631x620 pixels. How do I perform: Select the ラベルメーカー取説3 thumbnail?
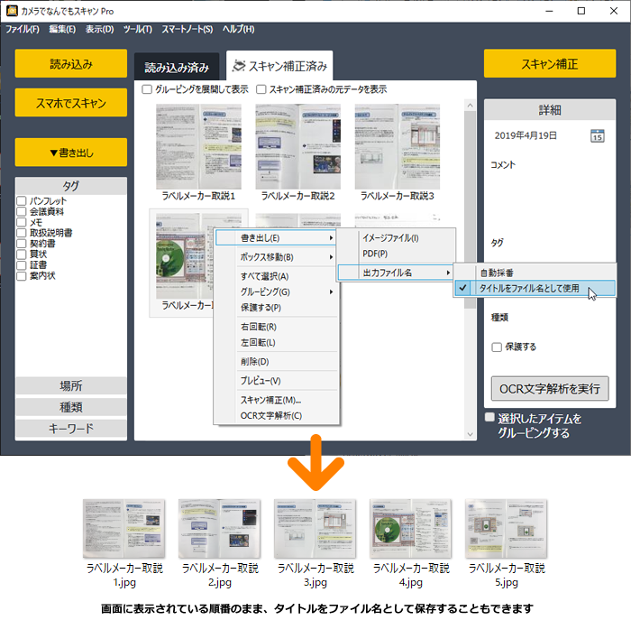[398, 146]
